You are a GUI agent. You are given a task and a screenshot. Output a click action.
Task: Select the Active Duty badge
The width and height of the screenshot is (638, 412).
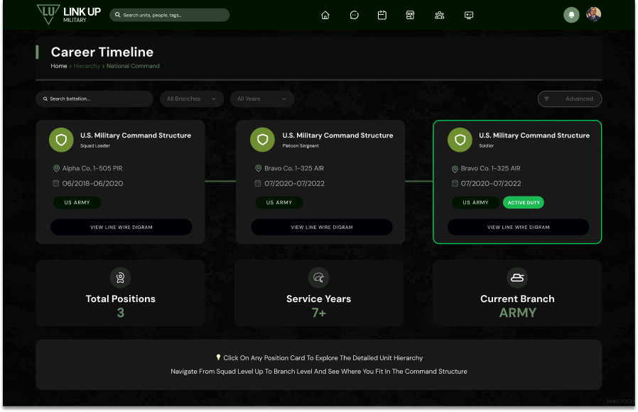click(x=524, y=202)
